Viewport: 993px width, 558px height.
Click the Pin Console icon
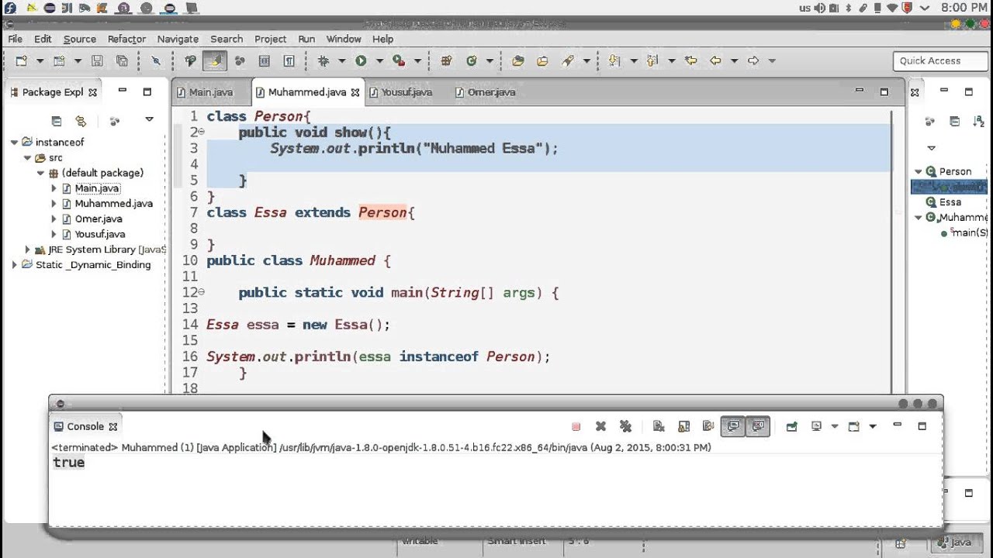[x=791, y=426]
